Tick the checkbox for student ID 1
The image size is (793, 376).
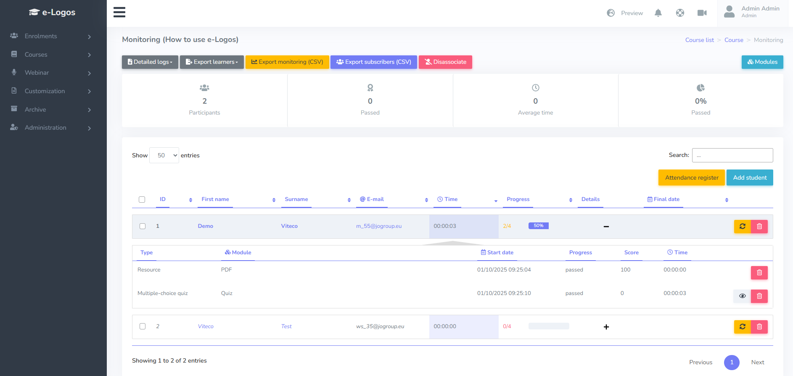pyautogui.click(x=143, y=226)
